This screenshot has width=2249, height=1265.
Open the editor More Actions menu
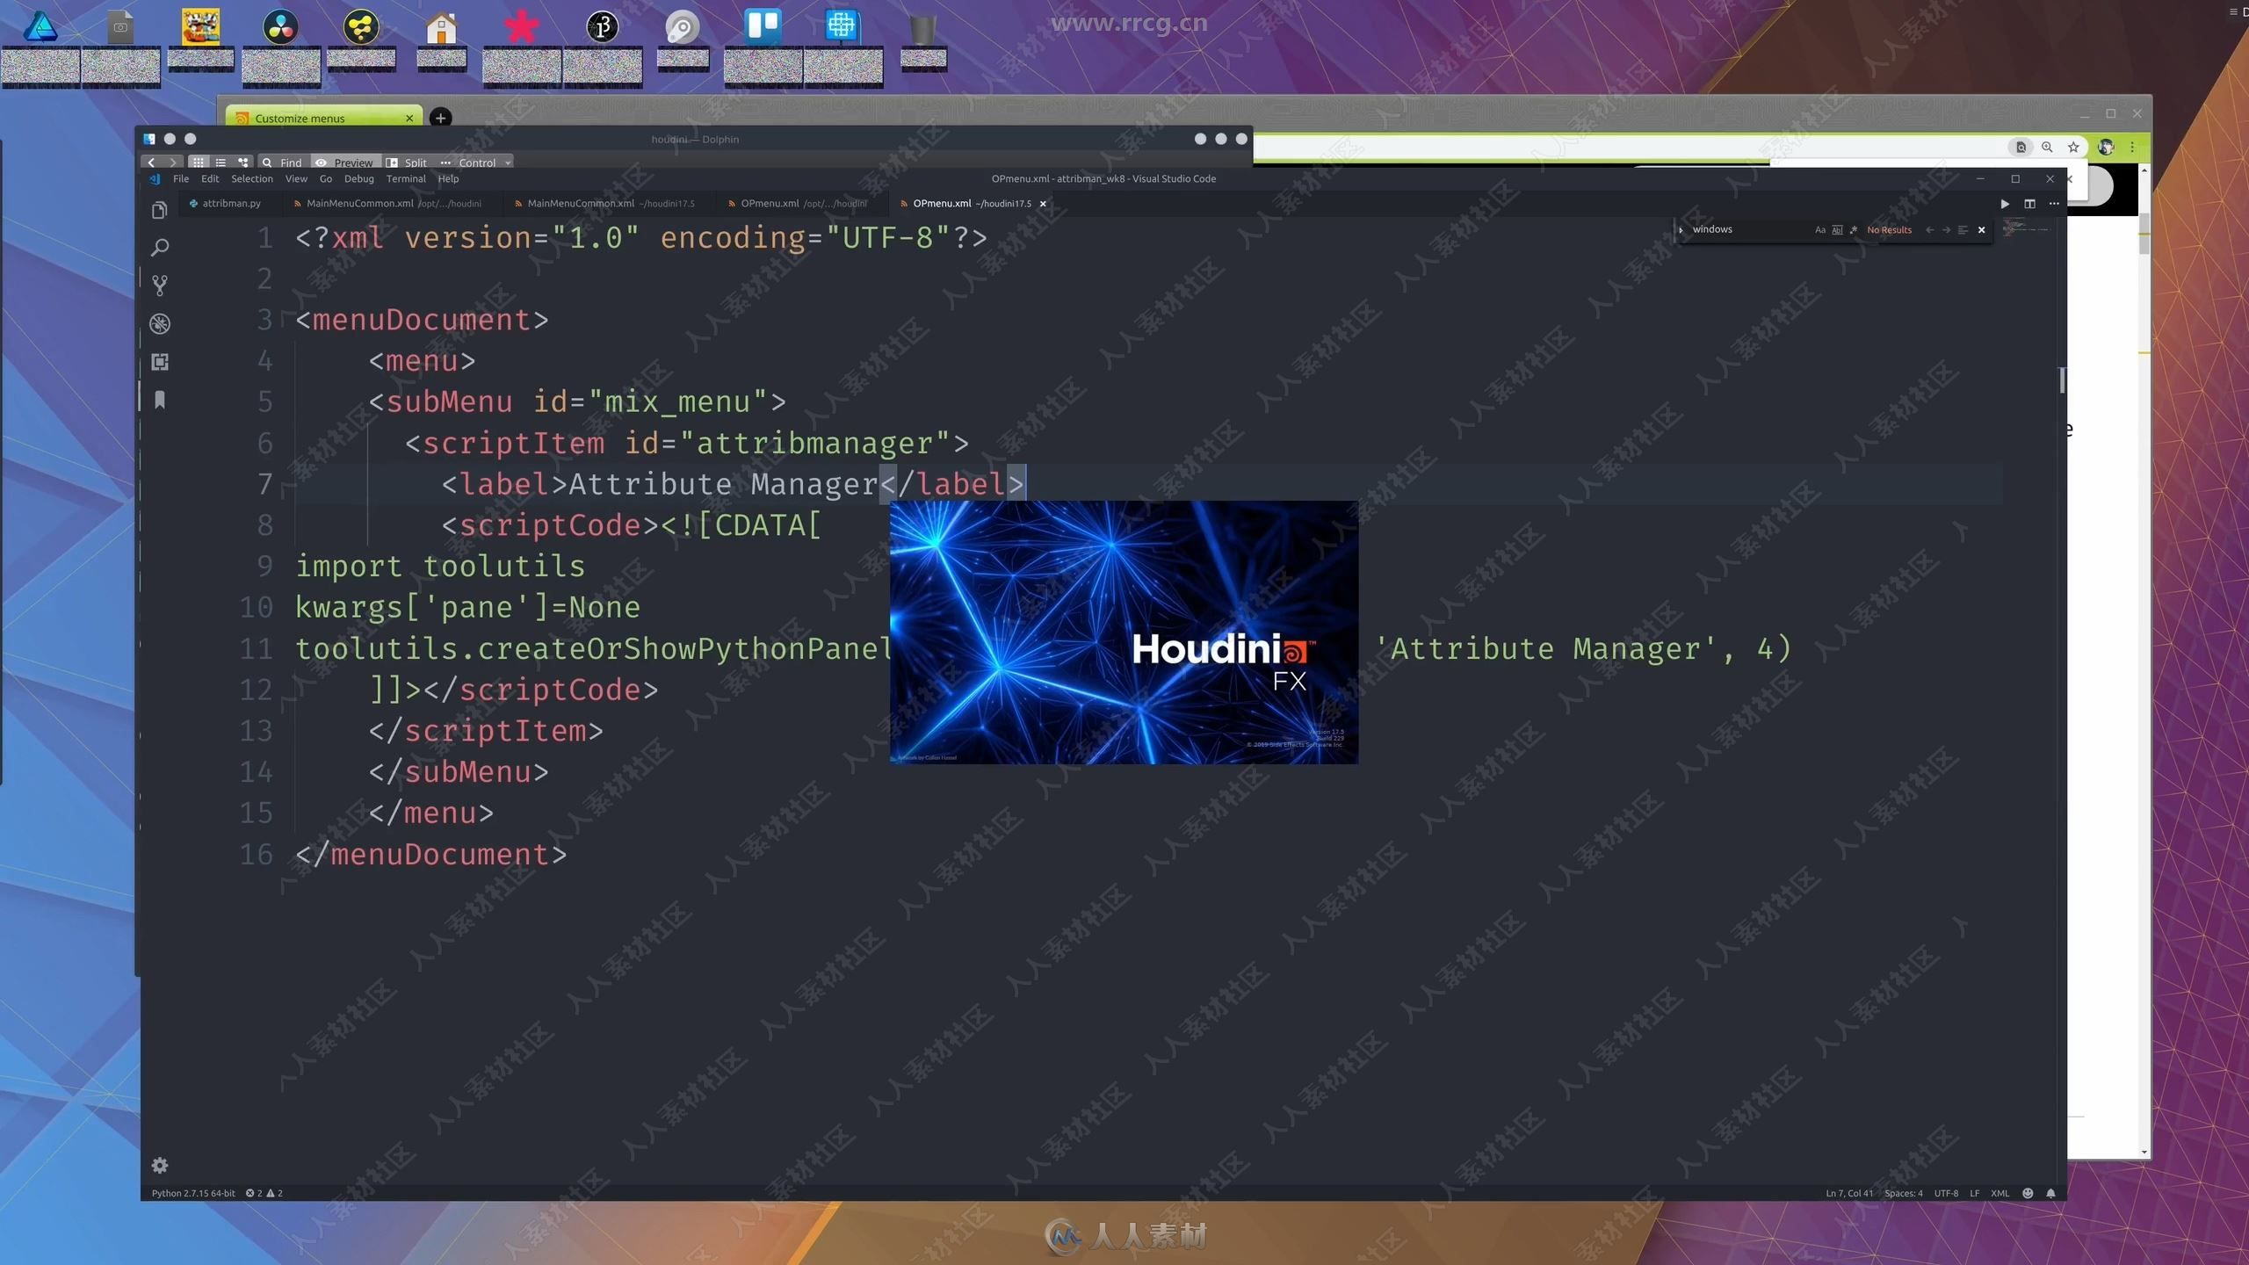click(2054, 204)
